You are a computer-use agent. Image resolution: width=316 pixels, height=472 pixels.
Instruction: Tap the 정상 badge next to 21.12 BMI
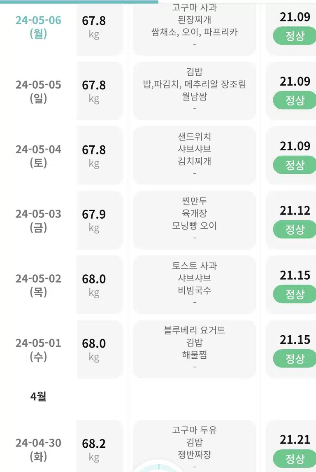294,229
